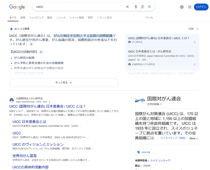The image size is (210, 170).
Task: Open the 地図 tab
Action: point(90,18)
